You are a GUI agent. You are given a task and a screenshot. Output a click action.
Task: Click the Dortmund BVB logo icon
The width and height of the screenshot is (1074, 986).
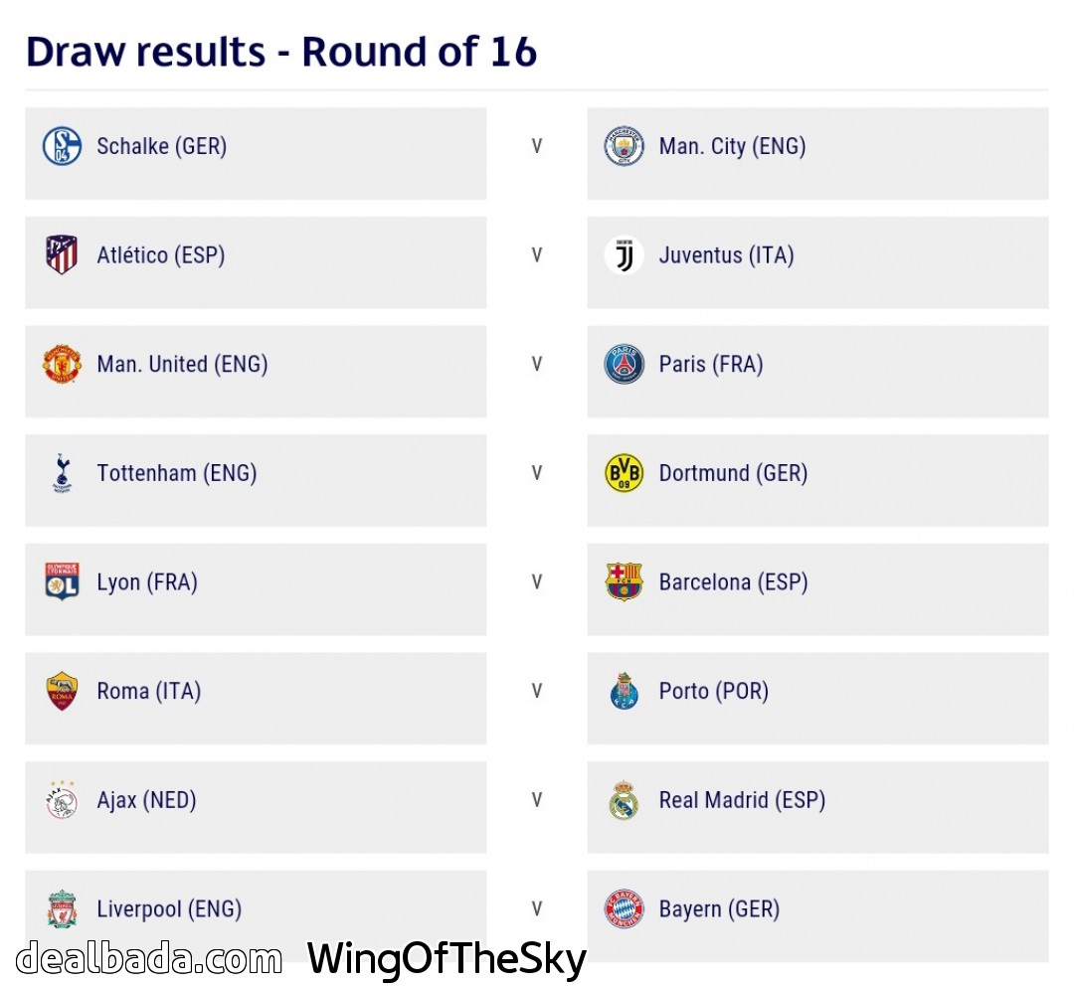(625, 473)
